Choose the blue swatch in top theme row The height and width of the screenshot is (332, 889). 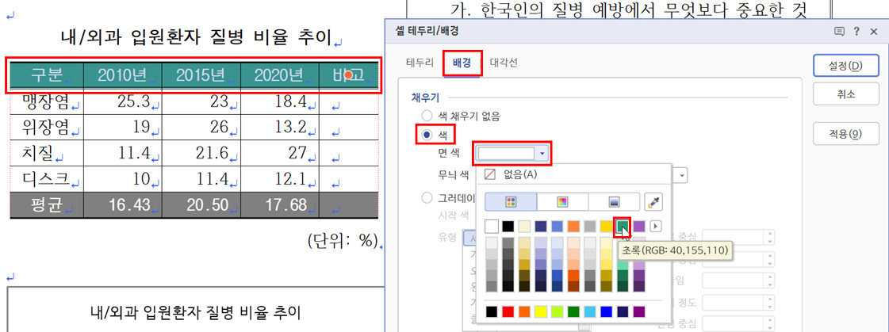tap(558, 227)
